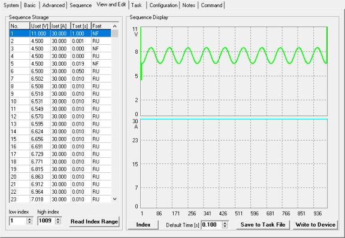Open the Sequence tab
Image resolution: width=345 pixels, height=238 pixels.
click(x=80, y=5)
